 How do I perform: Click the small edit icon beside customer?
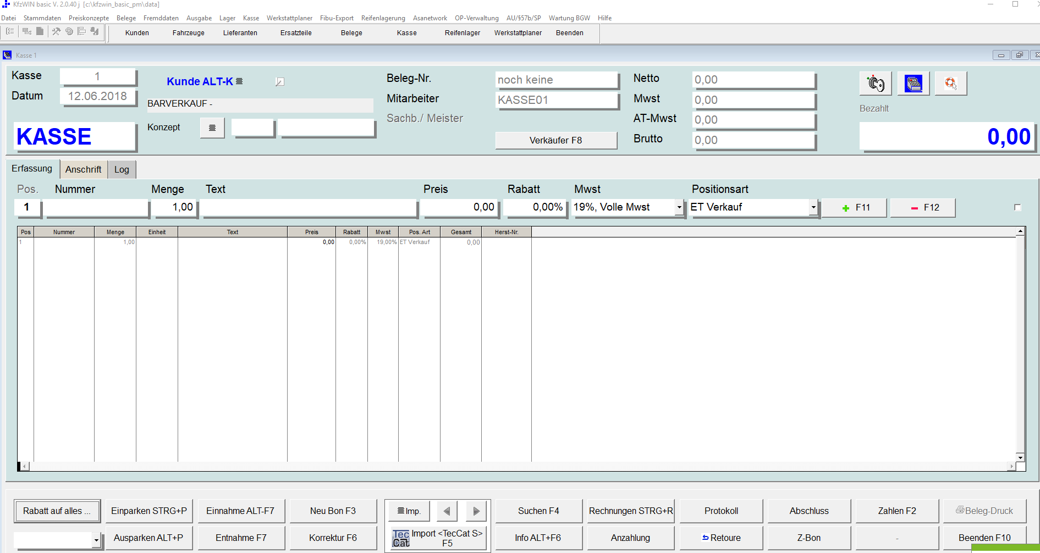[279, 82]
